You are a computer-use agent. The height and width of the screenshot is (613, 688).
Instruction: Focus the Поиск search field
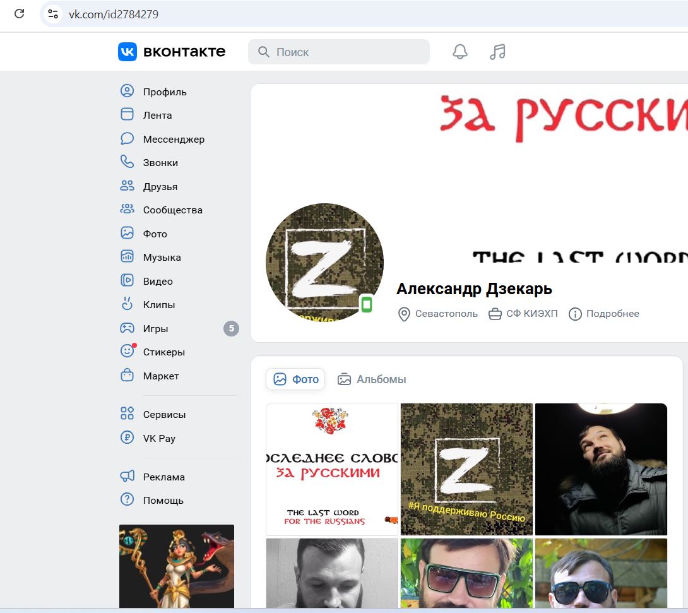[x=339, y=52]
